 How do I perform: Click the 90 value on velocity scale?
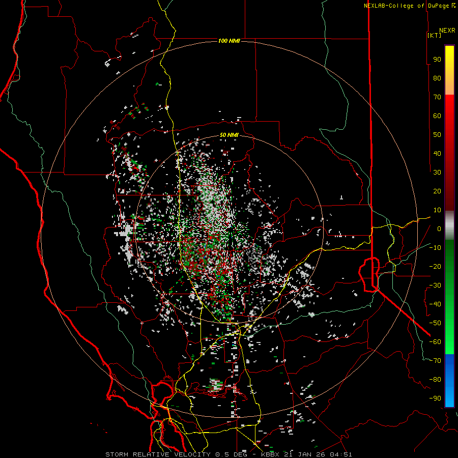point(437,60)
